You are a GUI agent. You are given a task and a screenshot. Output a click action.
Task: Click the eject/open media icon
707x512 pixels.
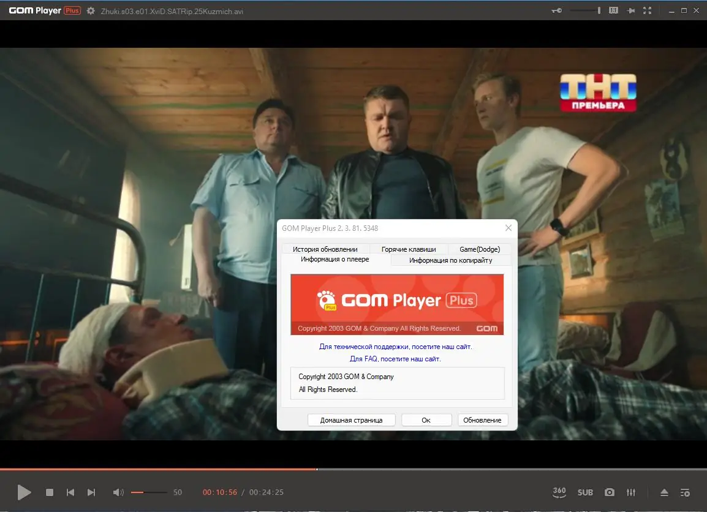(664, 492)
